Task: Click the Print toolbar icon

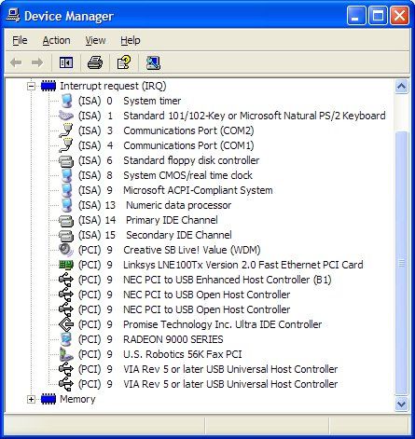Action: point(95,62)
